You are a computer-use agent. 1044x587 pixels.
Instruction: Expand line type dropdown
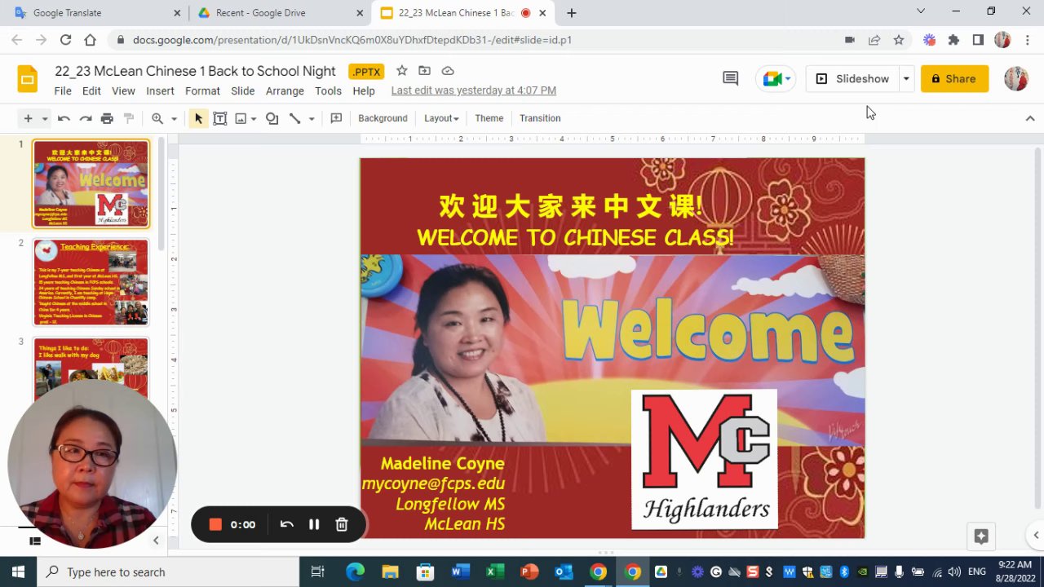tap(312, 118)
